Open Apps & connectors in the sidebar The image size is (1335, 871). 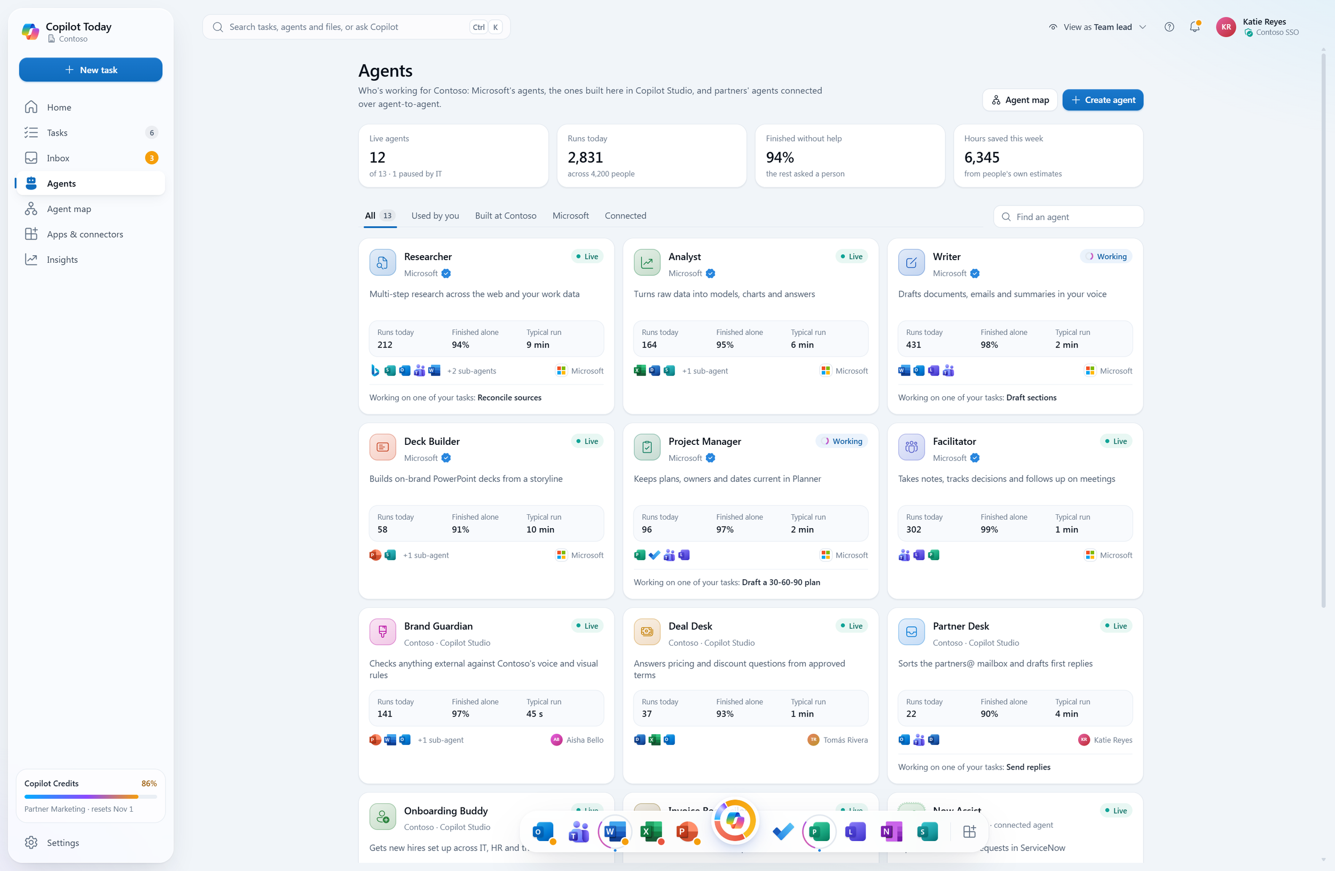[x=91, y=234]
